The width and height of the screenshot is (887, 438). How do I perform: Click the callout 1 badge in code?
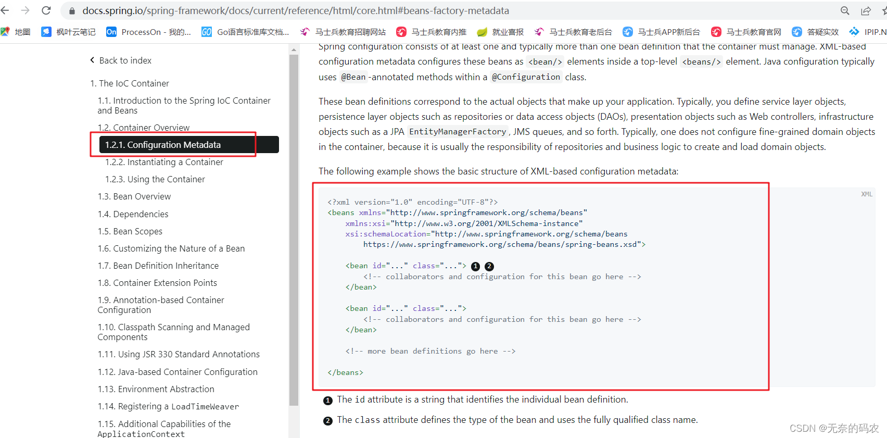[x=475, y=266]
